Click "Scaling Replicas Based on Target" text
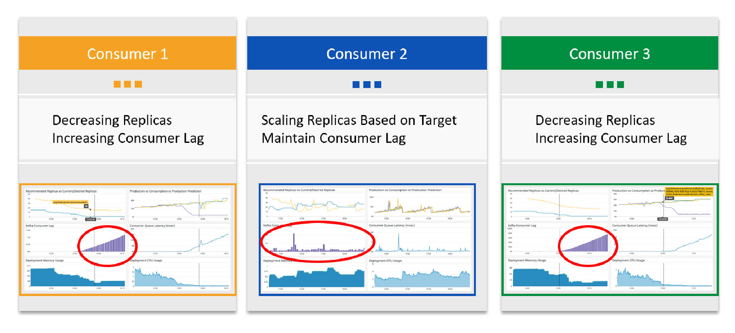Image resolution: width=735 pixels, height=333 pixels. click(359, 120)
